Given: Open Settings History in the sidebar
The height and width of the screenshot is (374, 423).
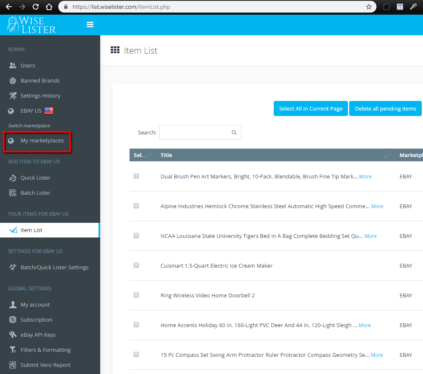Looking at the screenshot, I should 41,95.
